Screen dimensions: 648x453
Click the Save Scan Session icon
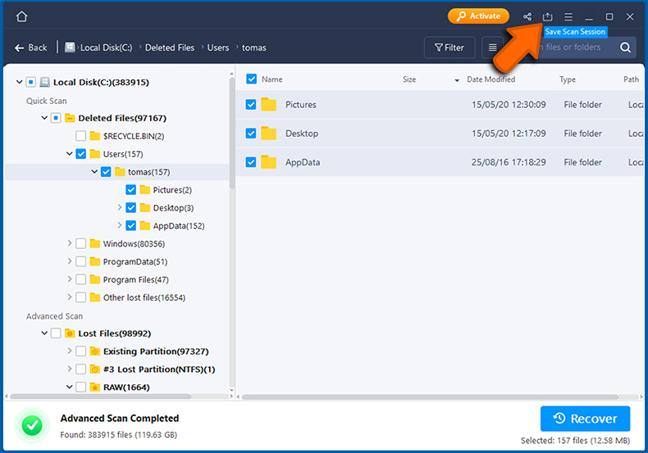coord(547,16)
